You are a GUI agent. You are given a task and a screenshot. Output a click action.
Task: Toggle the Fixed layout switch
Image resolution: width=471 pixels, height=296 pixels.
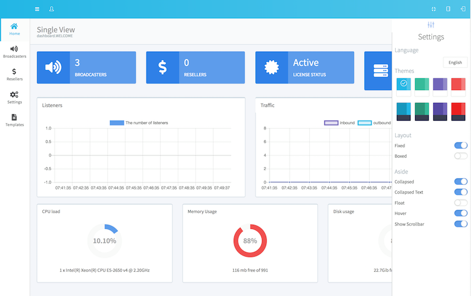click(x=461, y=145)
